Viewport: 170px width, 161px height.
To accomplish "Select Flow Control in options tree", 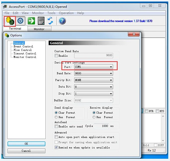I will pyautogui.click(x=23, y=50).
